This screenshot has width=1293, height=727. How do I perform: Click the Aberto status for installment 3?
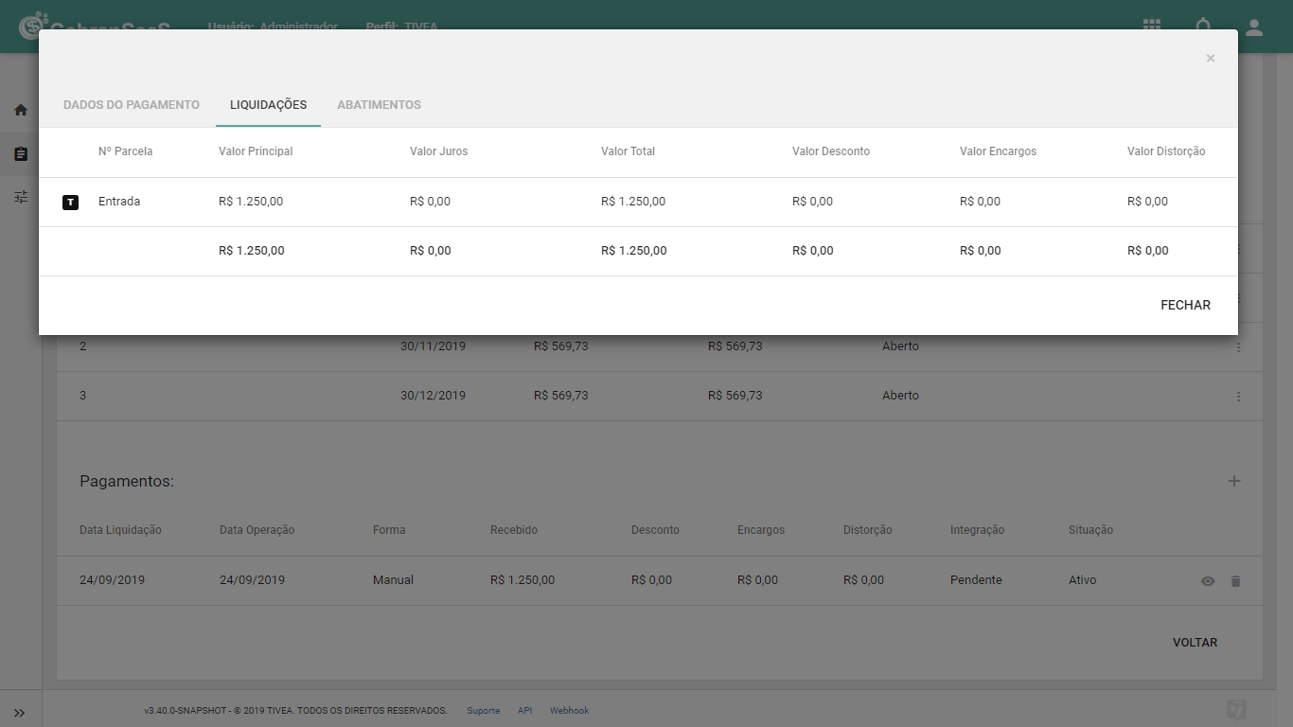click(900, 396)
